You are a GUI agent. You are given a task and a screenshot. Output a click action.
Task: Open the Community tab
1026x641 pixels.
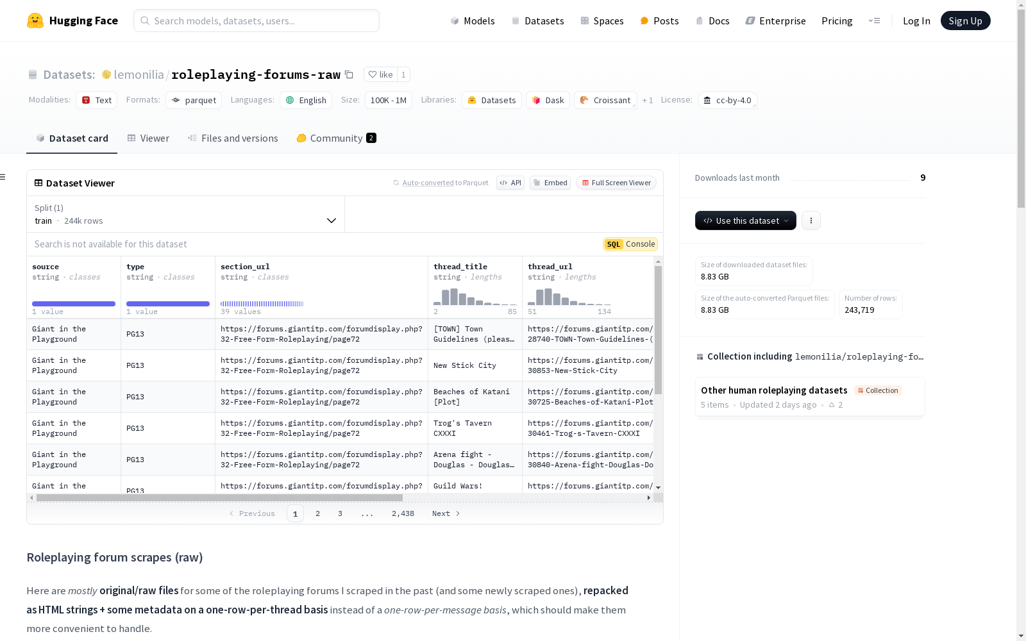pyautogui.click(x=336, y=138)
